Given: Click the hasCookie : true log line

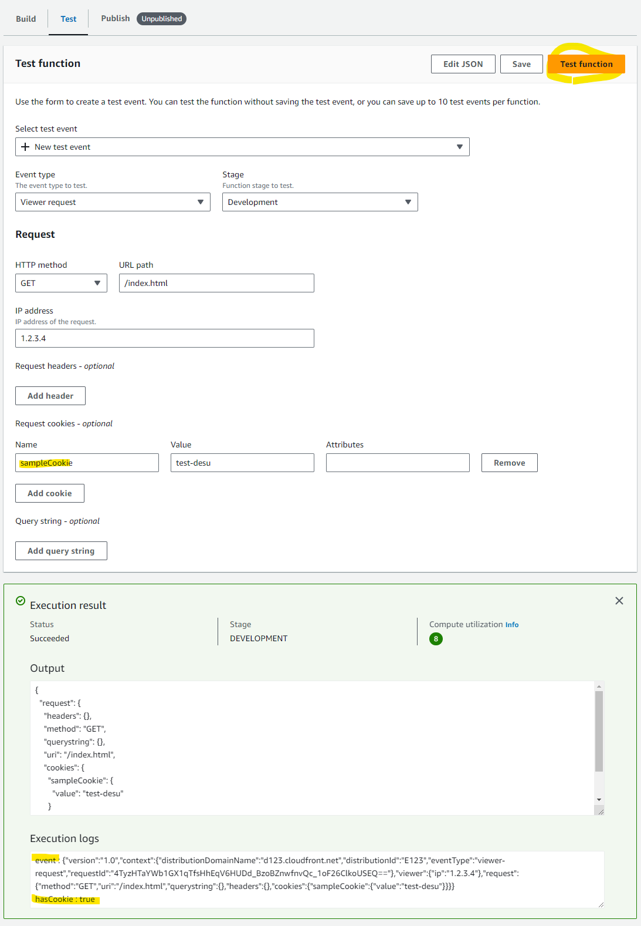Looking at the screenshot, I should [65, 899].
